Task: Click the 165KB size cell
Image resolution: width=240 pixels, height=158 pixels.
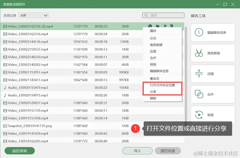Action: (x=124, y=88)
